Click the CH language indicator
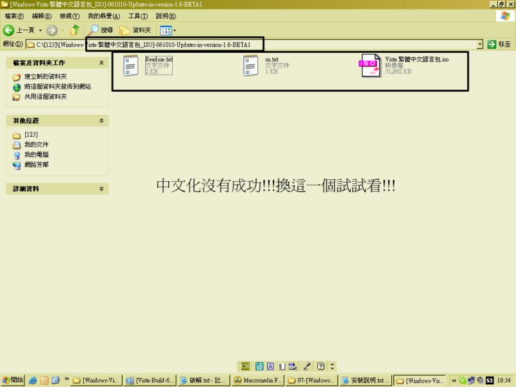This screenshot has width=516, height=387. click(x=245, y=366)
